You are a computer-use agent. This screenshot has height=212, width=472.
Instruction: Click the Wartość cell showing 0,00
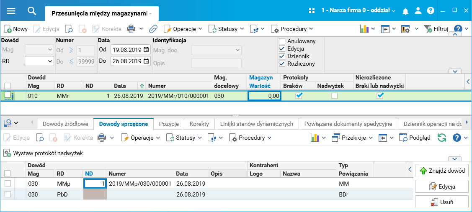(x=264, y=96)
